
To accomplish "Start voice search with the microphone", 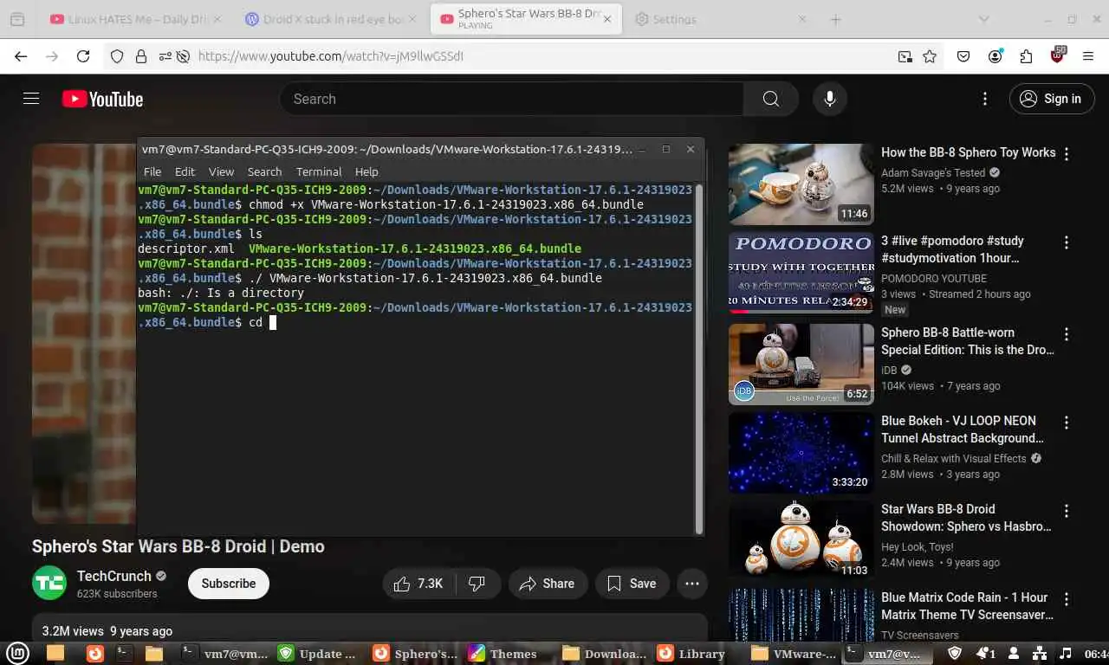I will pos(829,99).
